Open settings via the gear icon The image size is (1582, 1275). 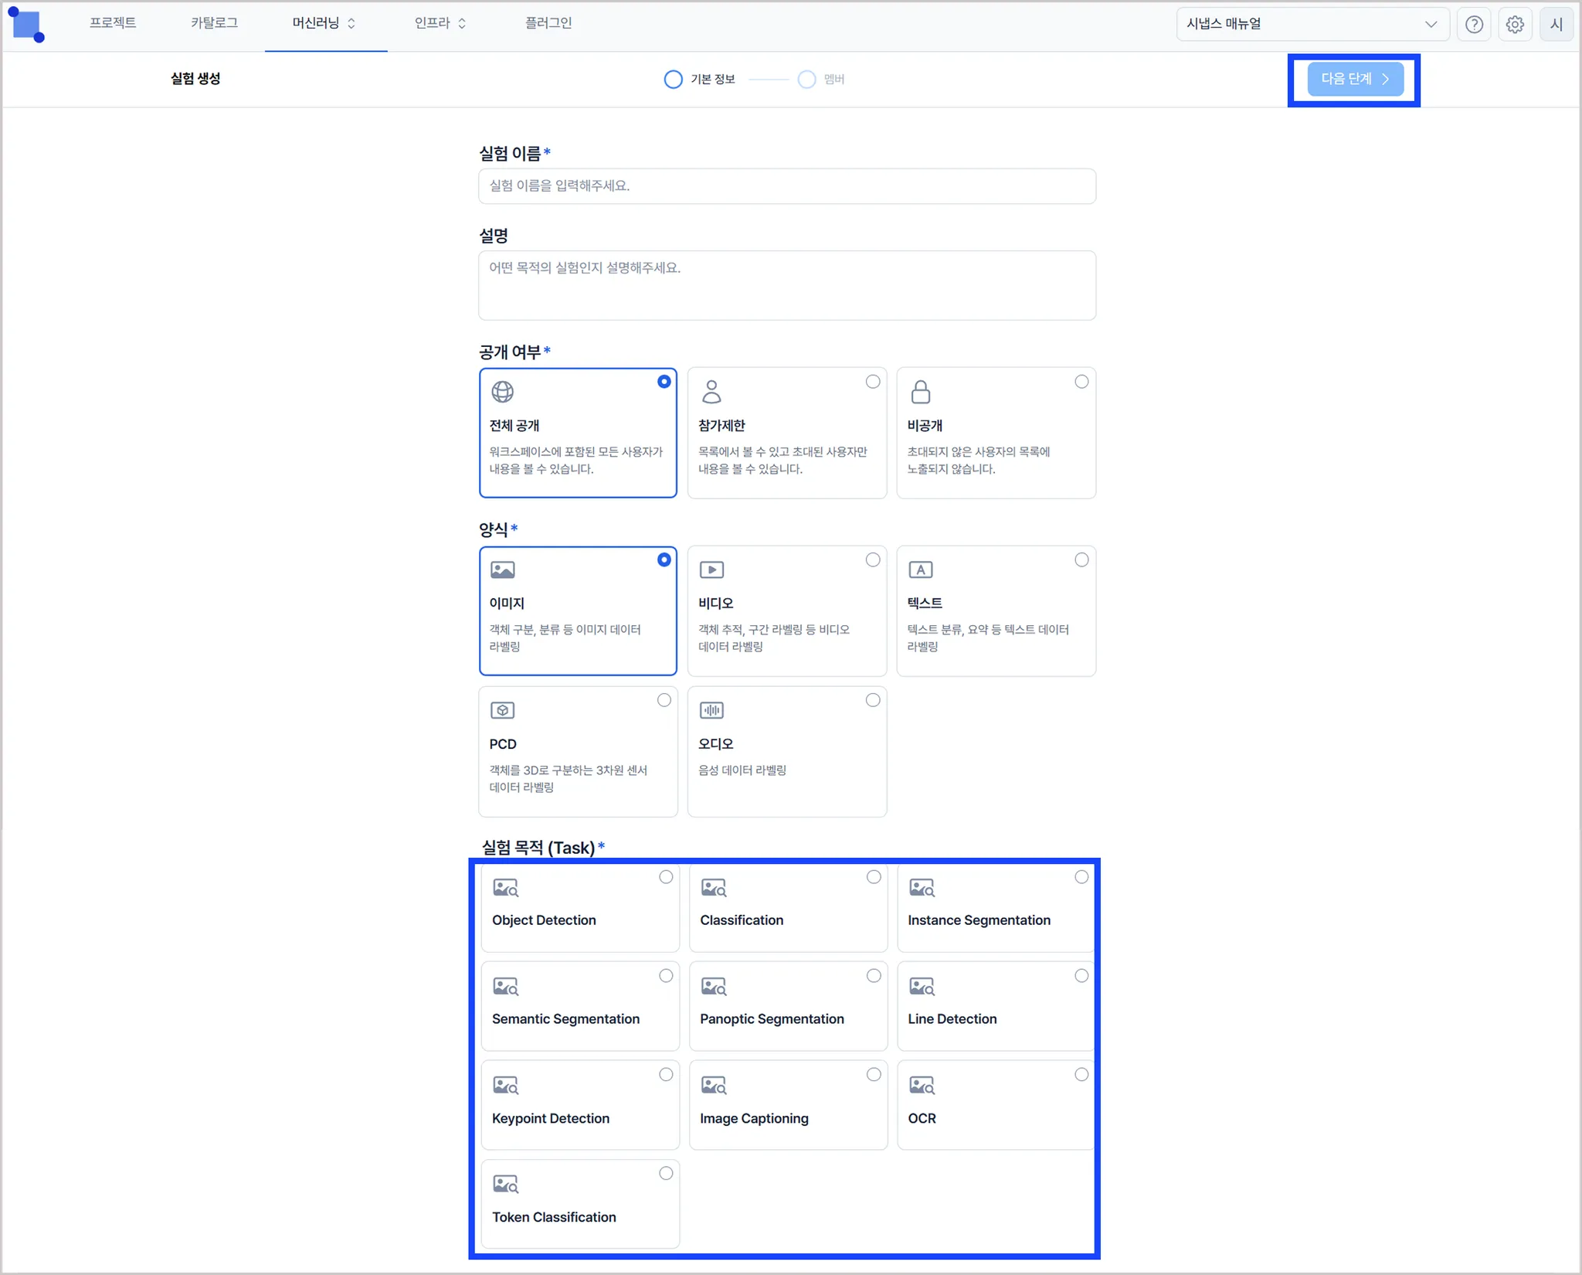point(1515,24)
